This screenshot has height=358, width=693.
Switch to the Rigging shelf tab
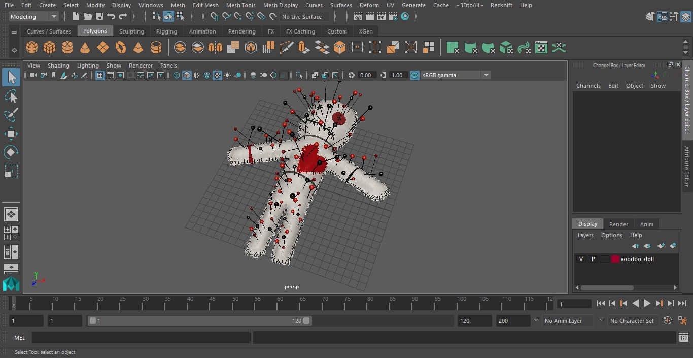(x=166, y=31)
